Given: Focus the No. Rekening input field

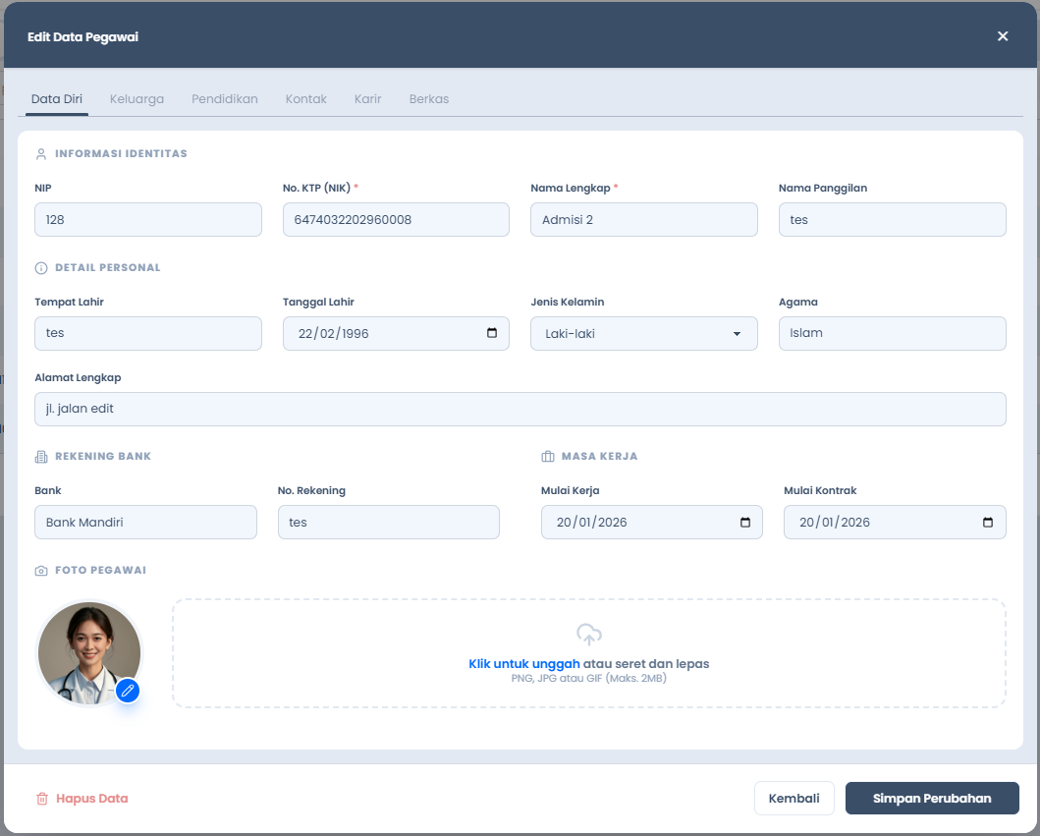Looking at the screenshot, I should coord(389,523).
